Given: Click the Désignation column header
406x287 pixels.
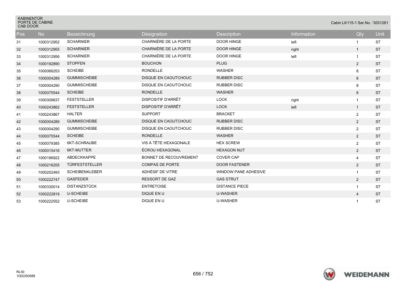Looking at the screenshot, I should pyautogui.click(x=154, y=34).
